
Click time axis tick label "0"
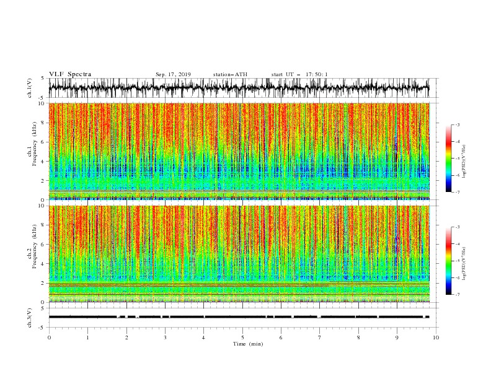[x=49, y=338]
